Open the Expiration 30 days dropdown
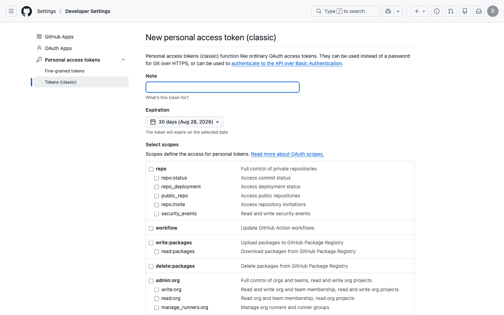 click(184, 122)
